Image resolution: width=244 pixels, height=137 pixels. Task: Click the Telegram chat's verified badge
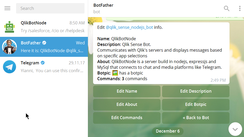pyautogui.click(x=43, y=63)
